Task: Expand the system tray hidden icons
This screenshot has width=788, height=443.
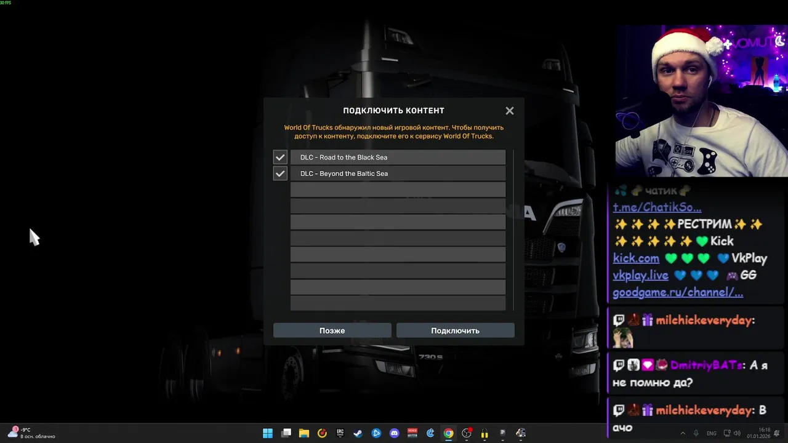Action: 682,433
